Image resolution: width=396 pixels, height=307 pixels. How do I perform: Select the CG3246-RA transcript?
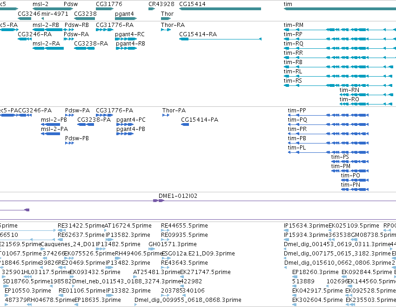(34, 34)
